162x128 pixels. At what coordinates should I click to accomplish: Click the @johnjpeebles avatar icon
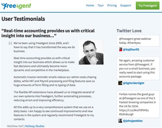[120, 121]
